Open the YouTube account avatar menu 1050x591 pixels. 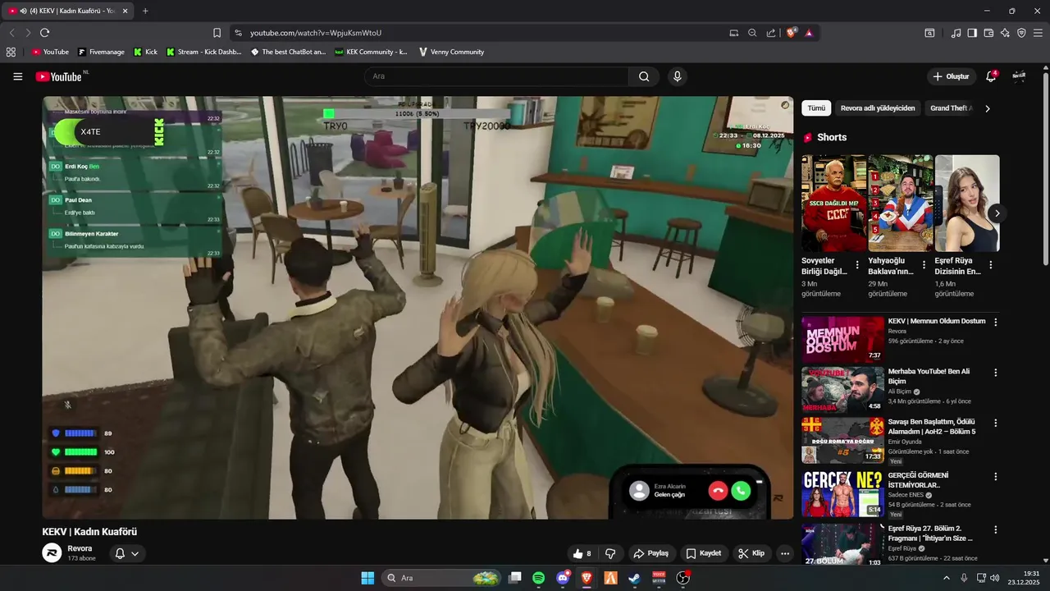tap(1019, 76)
